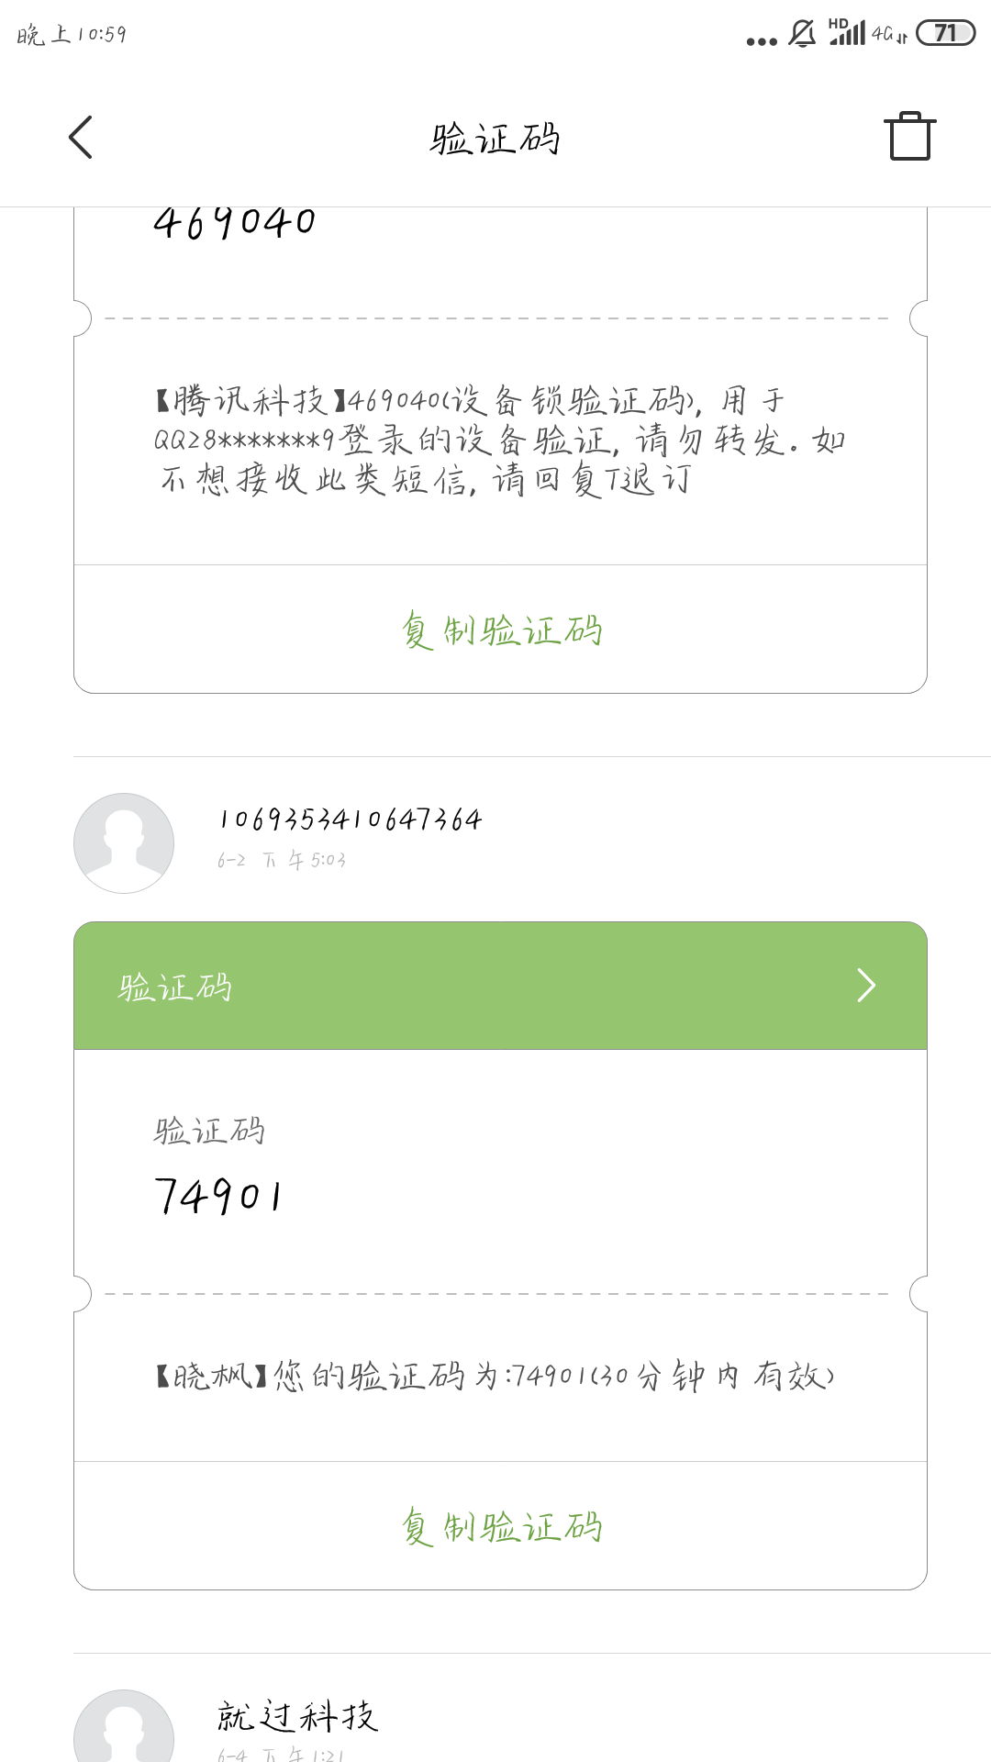Tap the 就过科技 sender avatar
The height and width of the screenshot is (1762, 991).
[x=124, y=1725]
